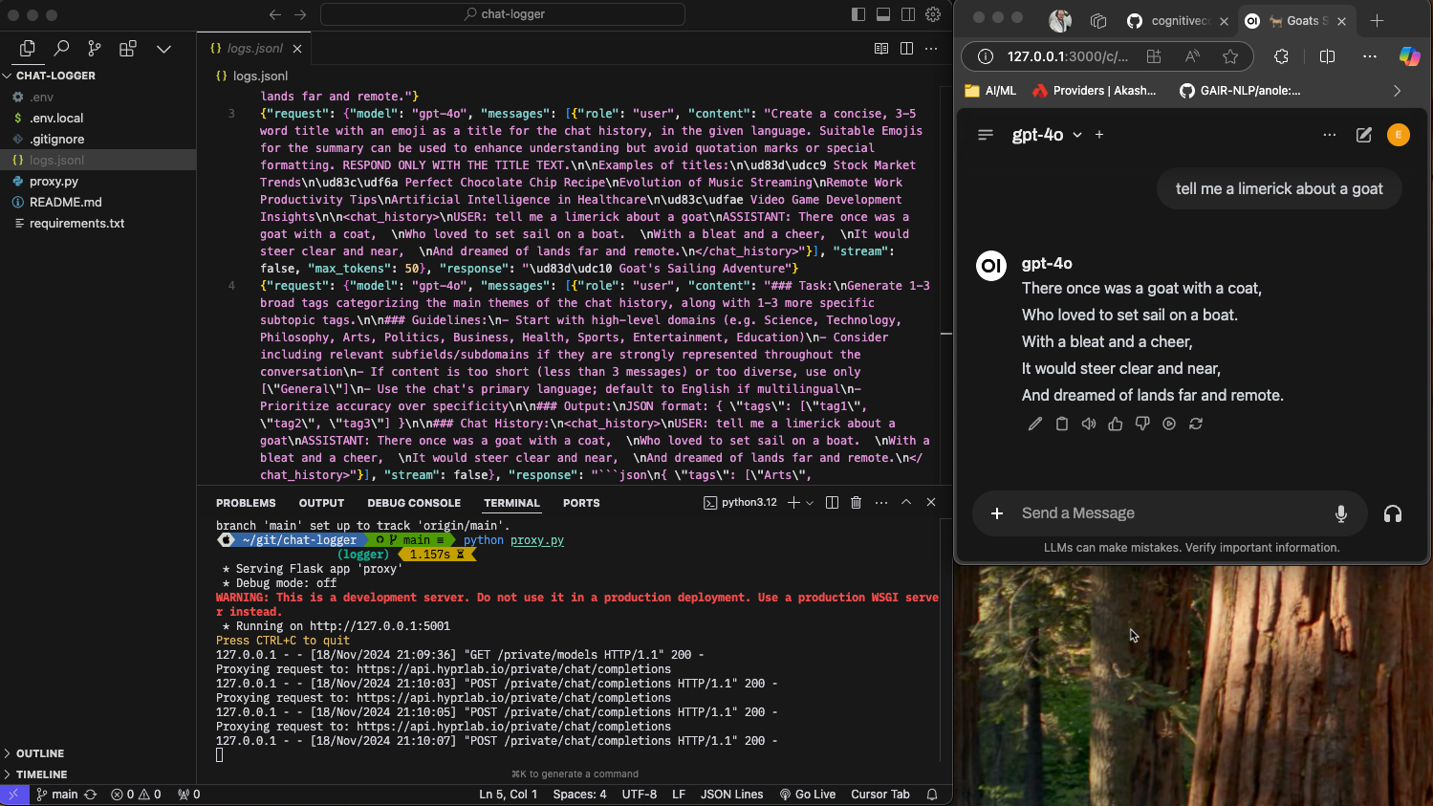The height and width of the screenshot is (806, 1433).
Task: Switch to the PROBLEMS panel tab
Action: point(246,503)
